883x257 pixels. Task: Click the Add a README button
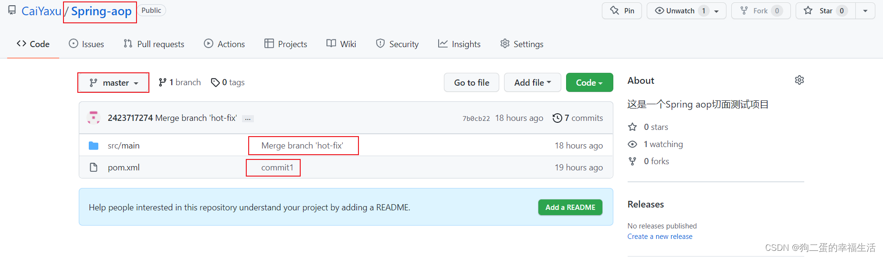570,208
